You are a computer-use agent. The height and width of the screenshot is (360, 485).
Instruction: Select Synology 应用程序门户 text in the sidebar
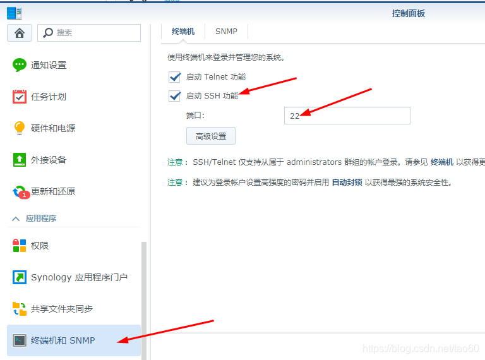pyautogui.click(x=79, y=277)
